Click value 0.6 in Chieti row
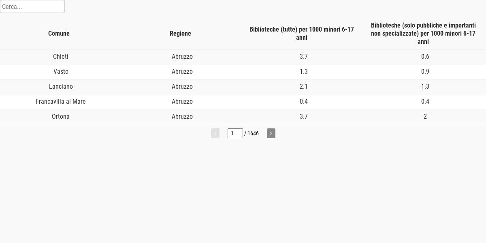The height and width of the screenshot is (243, 486). [425, 57]
